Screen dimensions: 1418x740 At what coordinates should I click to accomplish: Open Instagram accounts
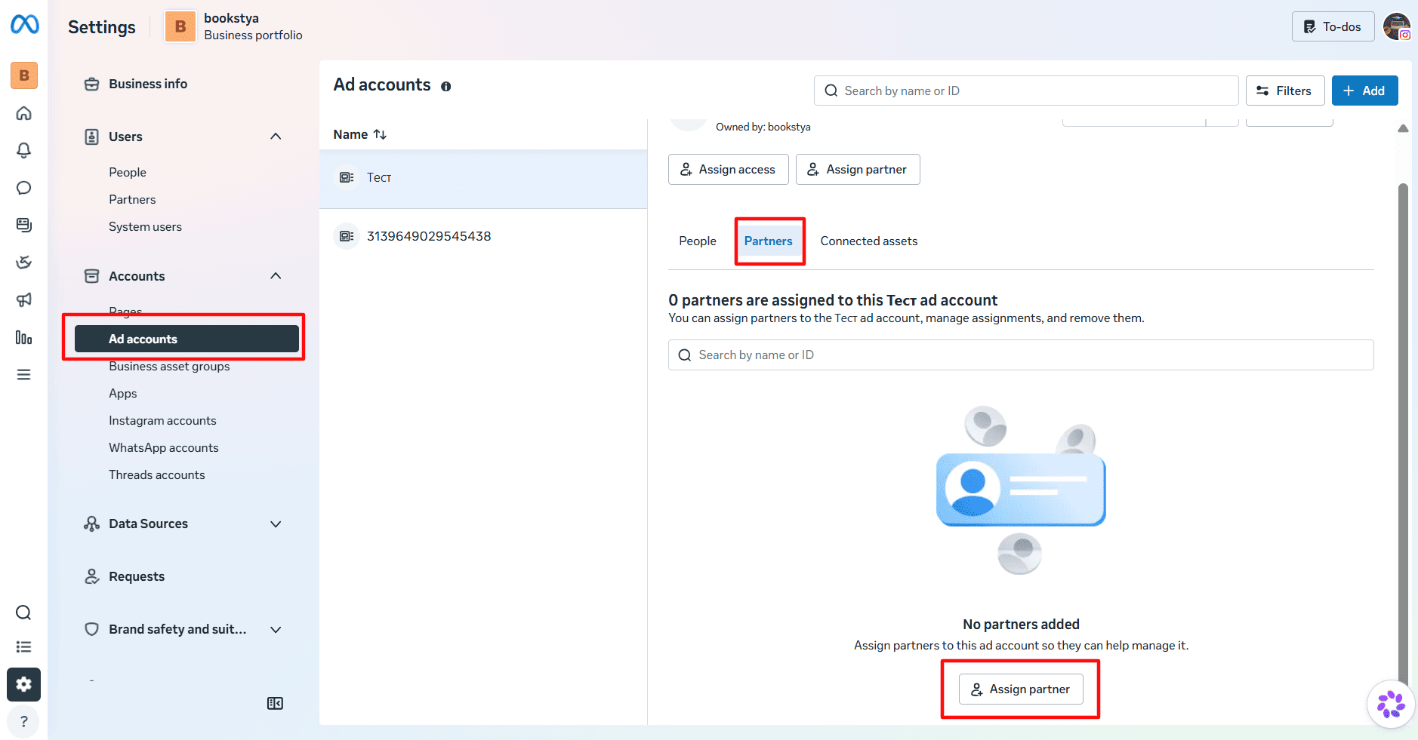pos(162,421)
